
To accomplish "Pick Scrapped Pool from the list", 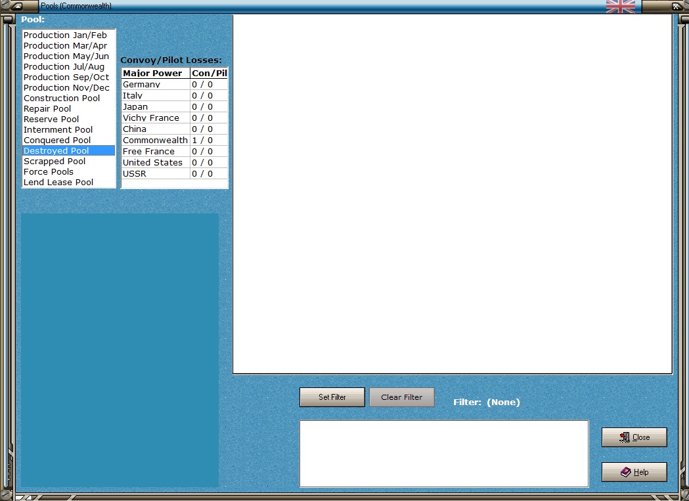I will click(x=68, y=162).
